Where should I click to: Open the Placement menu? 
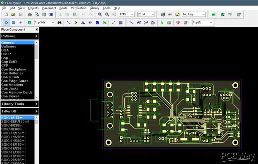pyautogui.click(x=49, y=8)
